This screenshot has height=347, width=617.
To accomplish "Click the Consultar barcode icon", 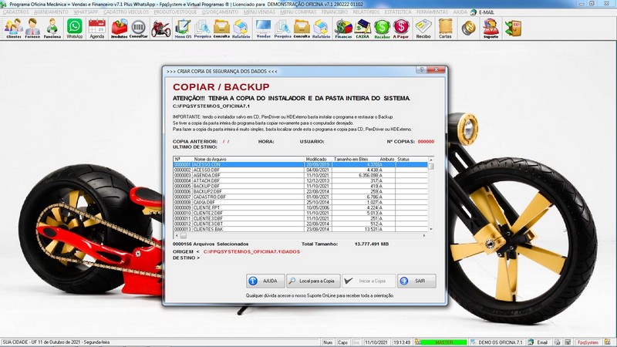I will click(x=138, y=29).
